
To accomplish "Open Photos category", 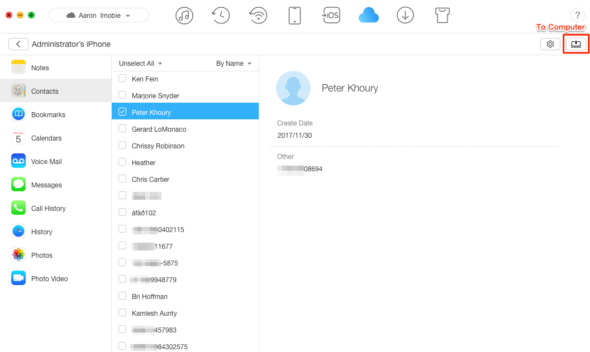I will [x=56, y=255].
